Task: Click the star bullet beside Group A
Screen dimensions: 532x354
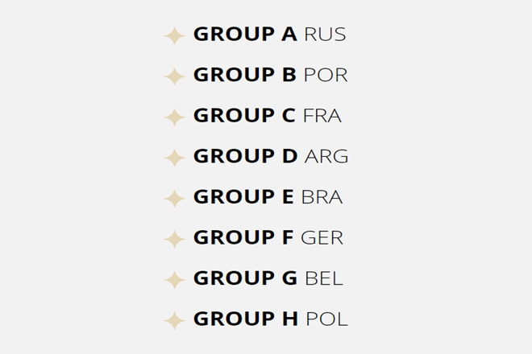Action: pyautogui.click(x=174, y=35)
